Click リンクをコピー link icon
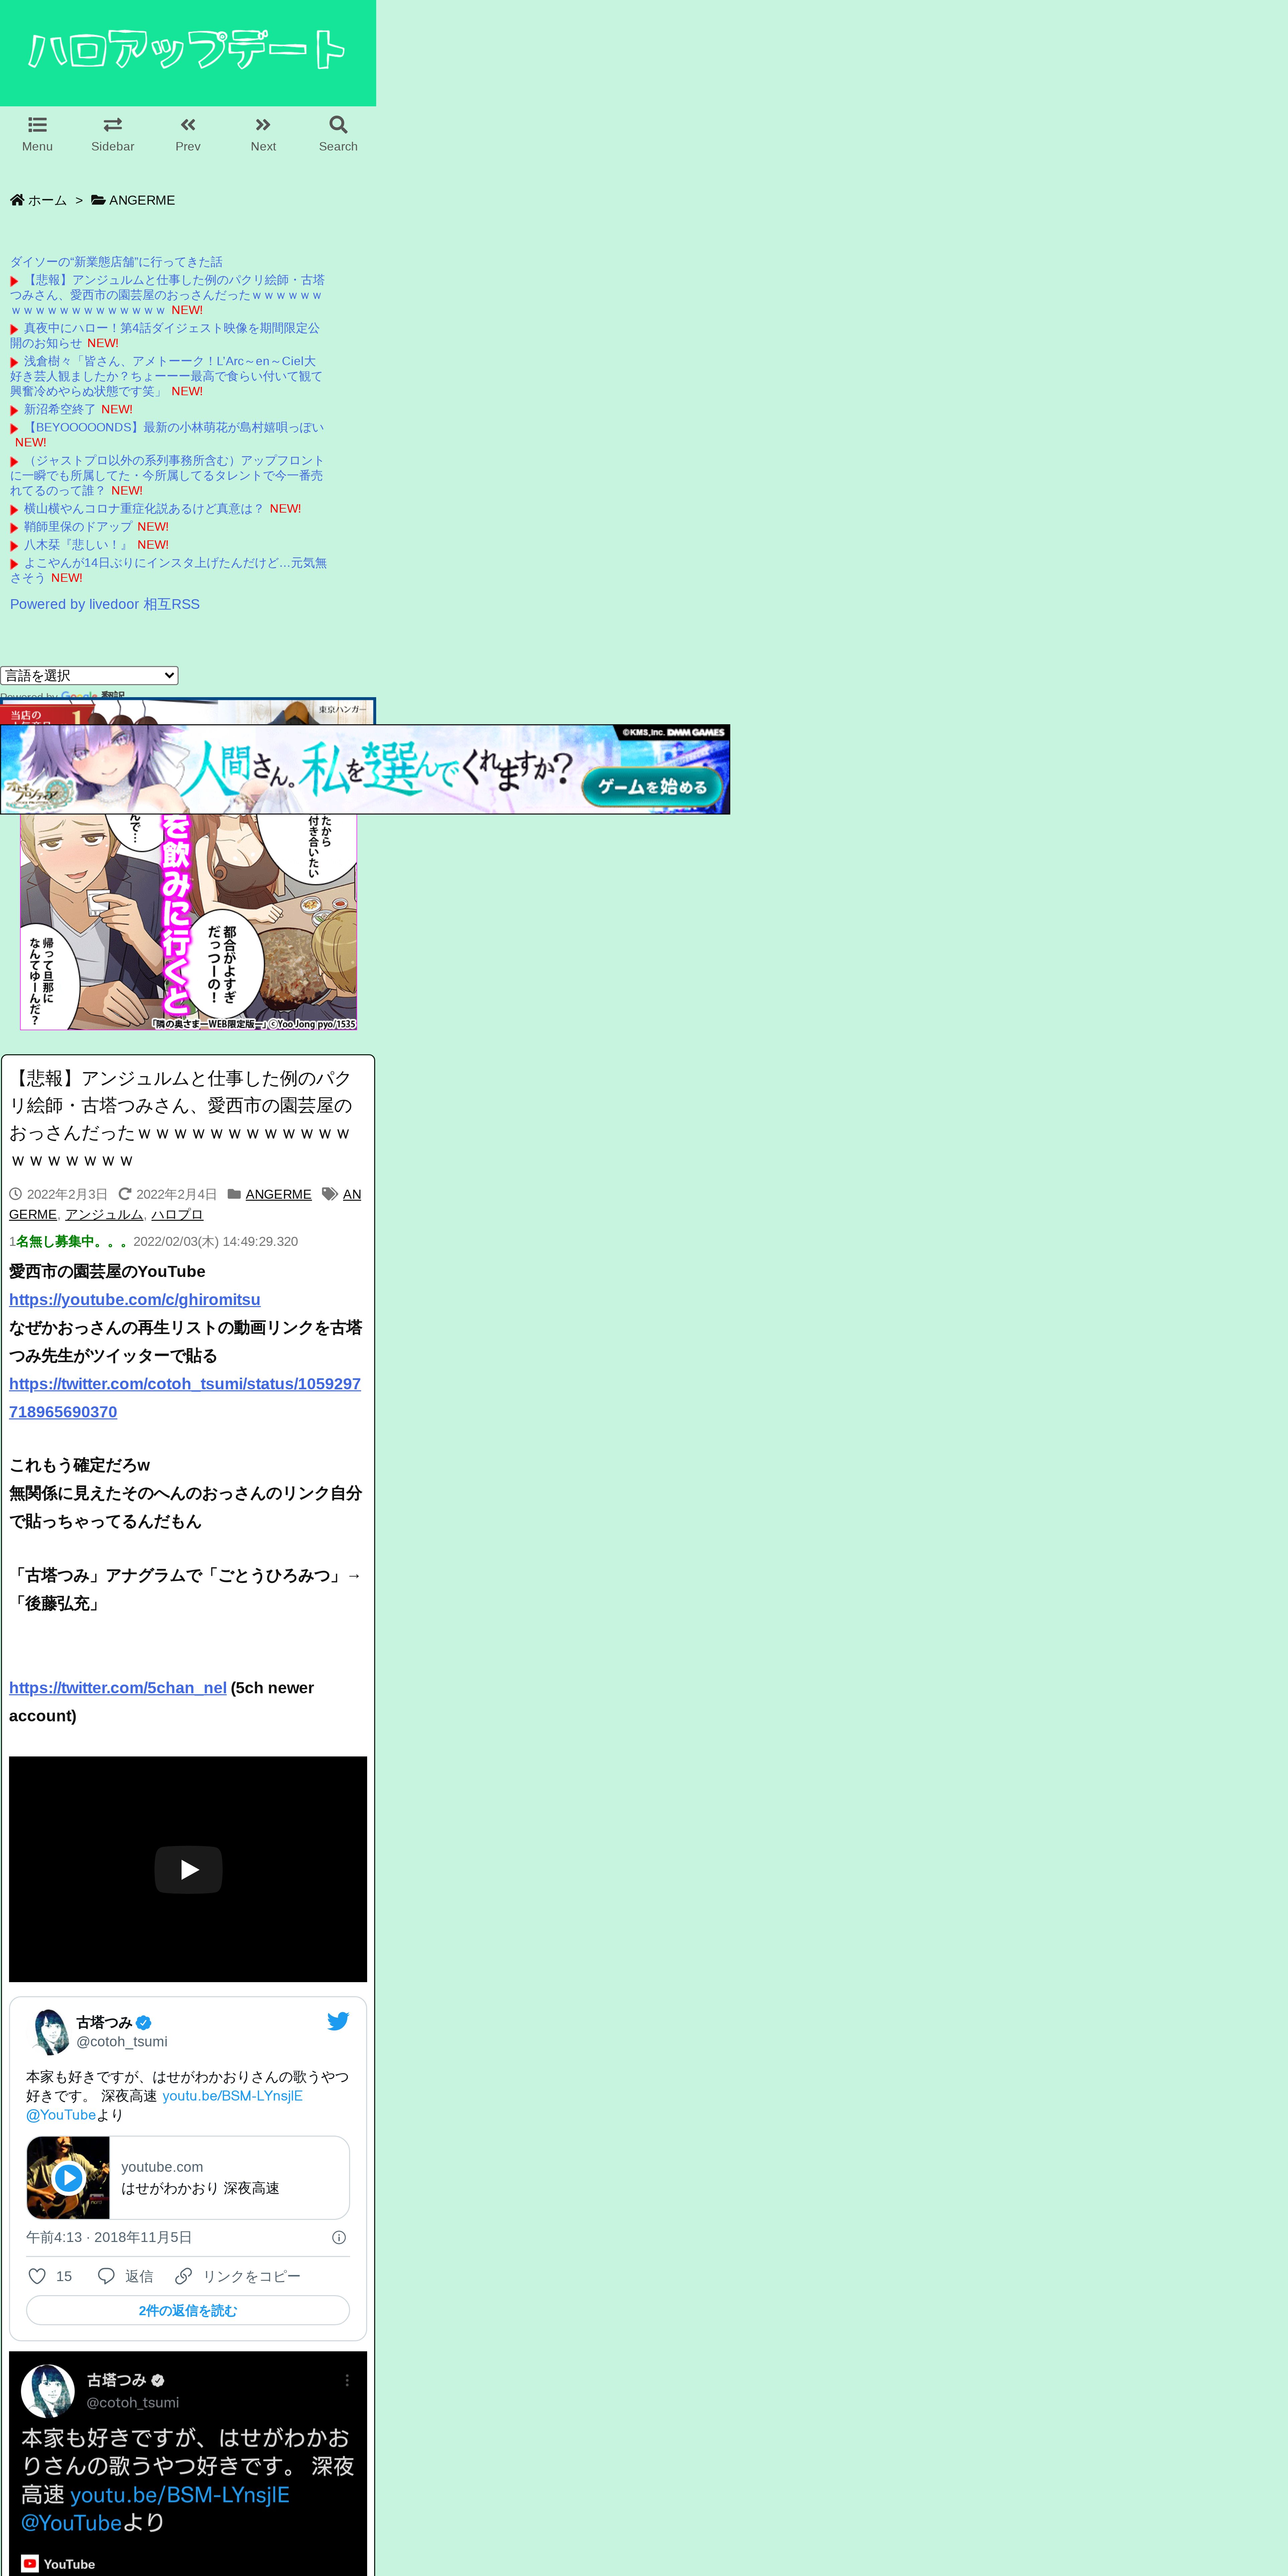 point(183,2276)
